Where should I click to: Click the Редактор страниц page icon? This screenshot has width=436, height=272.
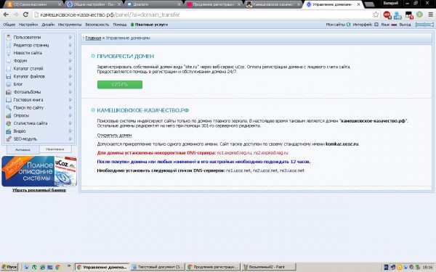9,45
